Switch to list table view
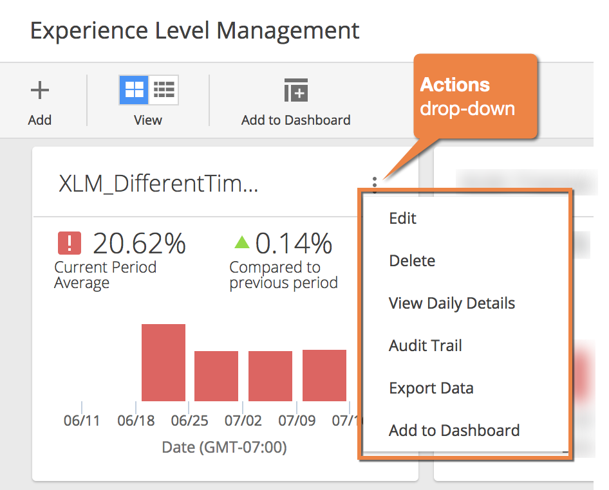The image size is (609, 490). [164, 90]
